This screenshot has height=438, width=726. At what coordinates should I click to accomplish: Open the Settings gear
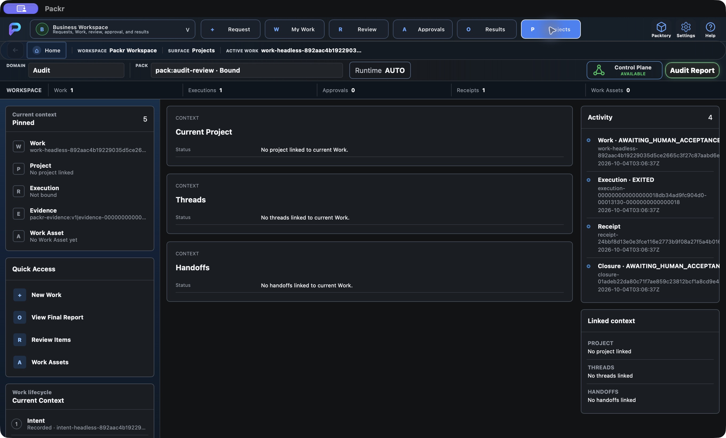(x=686, y=29)
